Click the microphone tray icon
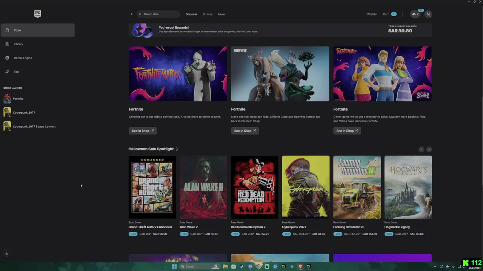 click(453, 266)
